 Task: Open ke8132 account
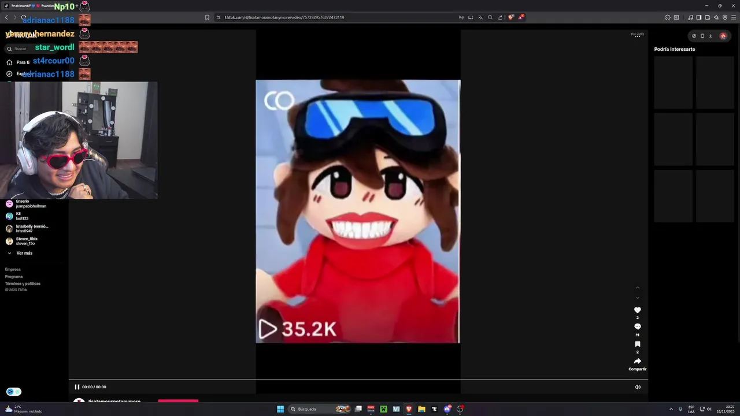17,216
